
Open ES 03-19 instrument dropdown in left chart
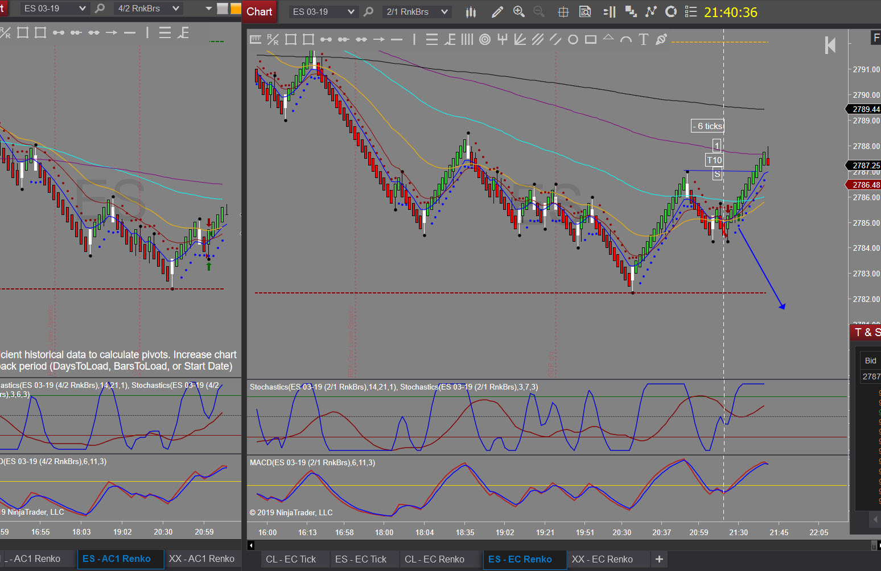55,9
